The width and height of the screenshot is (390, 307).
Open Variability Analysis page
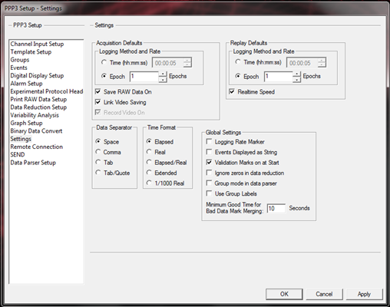[35, 115]
